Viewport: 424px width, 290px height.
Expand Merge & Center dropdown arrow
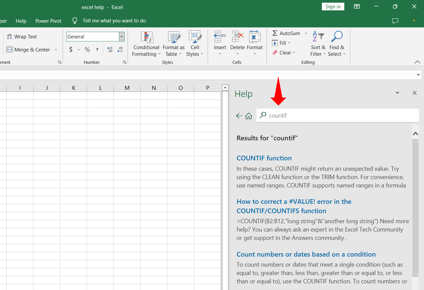coord(56,50)
